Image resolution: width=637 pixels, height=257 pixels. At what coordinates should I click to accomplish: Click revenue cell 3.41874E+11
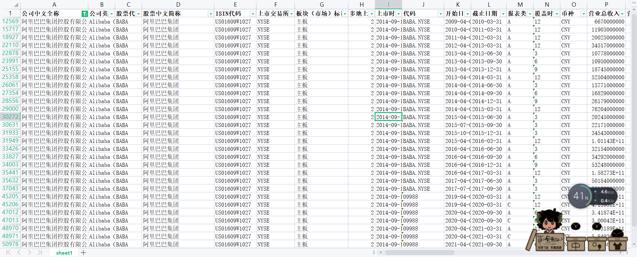[606, 213]
